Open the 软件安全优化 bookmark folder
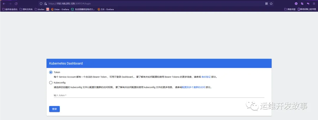Screen dimensions: 318x120 click(x=10, y=9)
